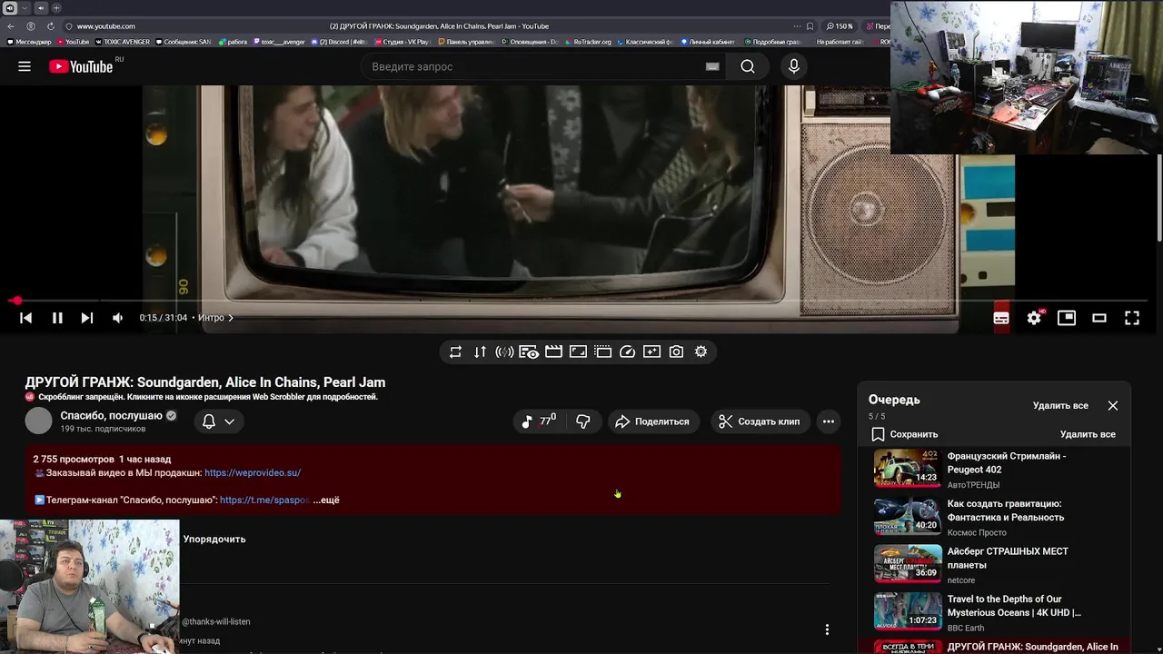Mute the video player volume
This screenshot has height=654, width=1163.
117,318
